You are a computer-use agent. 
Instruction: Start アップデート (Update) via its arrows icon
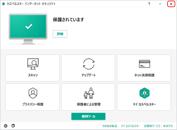[89, 64]
